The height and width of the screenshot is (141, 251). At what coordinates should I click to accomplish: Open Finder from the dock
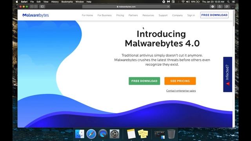coord(80,134)
